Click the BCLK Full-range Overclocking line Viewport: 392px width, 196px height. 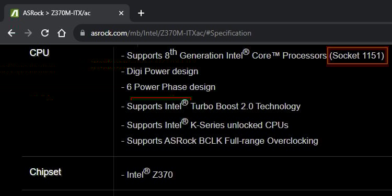point(220,141)
